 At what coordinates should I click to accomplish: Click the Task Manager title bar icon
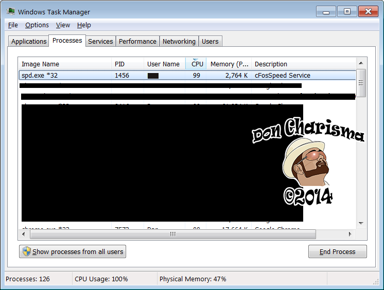tap(11, 11)
